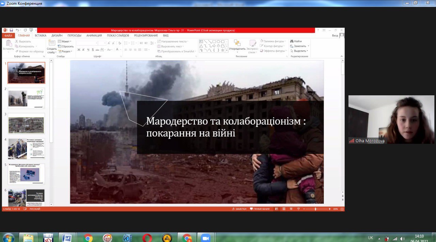Click the Файл (File) button
This screenshot has width=436, height=242.
click(x=8, y=35)
